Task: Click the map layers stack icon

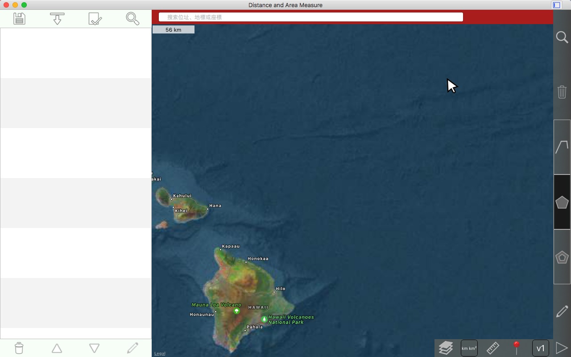Action: [446, 348]
